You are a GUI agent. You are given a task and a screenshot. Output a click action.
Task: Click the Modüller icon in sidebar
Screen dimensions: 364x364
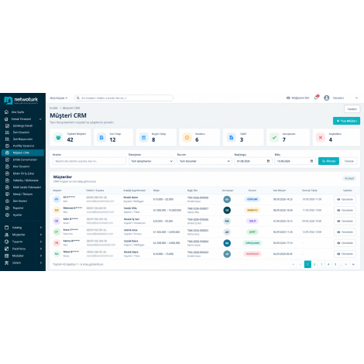6,256
